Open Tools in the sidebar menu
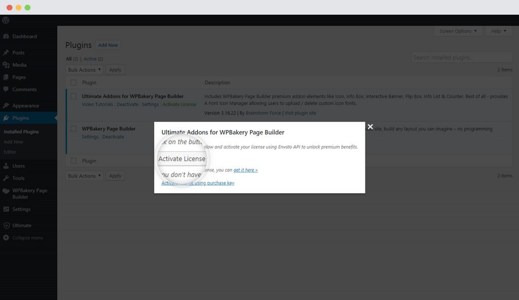The image size is (519, 300). (18, 178)
